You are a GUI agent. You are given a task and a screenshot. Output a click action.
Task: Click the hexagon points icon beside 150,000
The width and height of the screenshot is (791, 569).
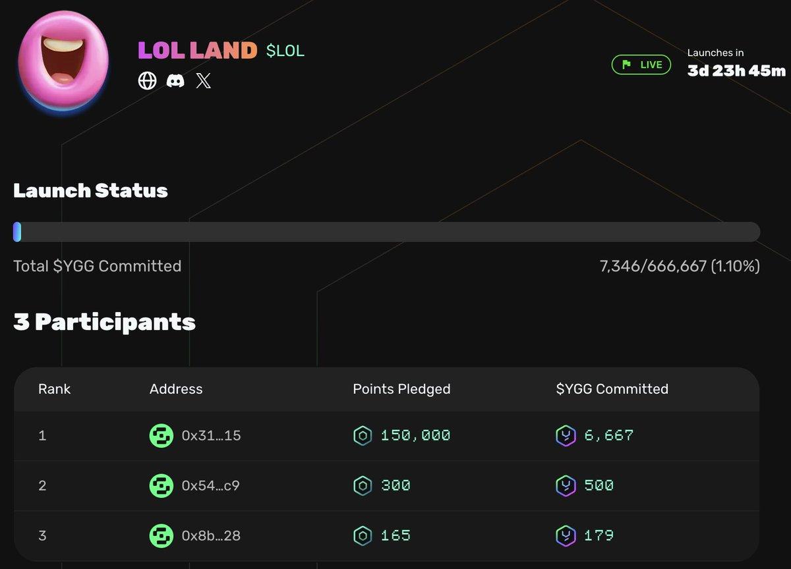click(361, 435)
